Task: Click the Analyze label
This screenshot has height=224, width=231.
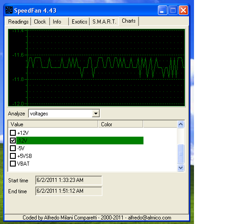Action: point(17,114)
